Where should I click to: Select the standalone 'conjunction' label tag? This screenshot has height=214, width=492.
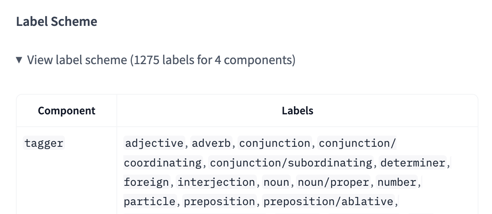(275, 143)
